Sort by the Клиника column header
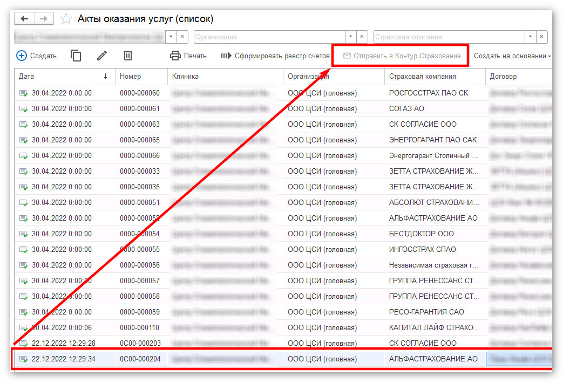 point(225,76)
